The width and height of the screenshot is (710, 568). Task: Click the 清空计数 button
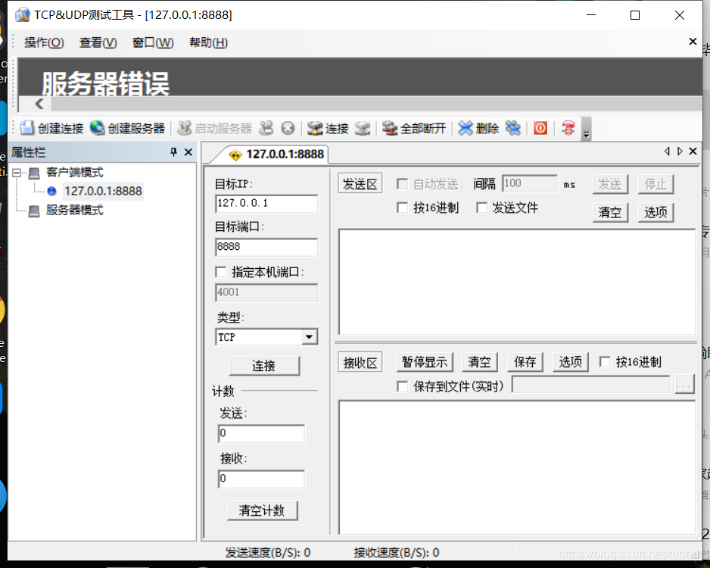(262, 510)
